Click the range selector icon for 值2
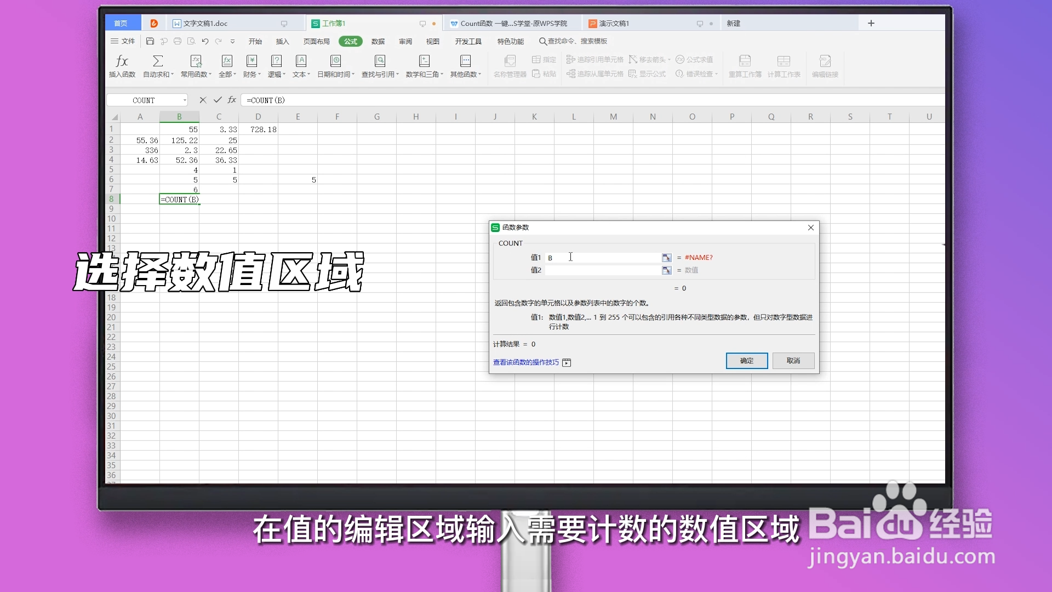1052x592 pixels. pyautogui.click(x=666, y=270)
